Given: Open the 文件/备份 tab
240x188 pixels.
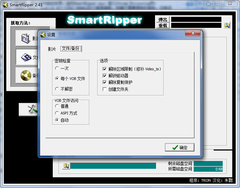Looking at the screenshot, I should coord(71,49).
